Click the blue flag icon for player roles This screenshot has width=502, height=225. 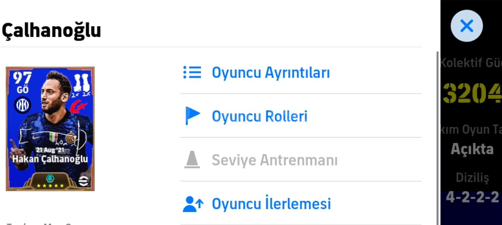192,116
